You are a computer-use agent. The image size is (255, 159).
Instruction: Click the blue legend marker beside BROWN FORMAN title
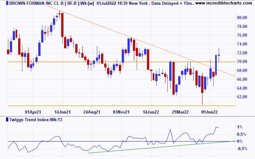pos(7,3)
